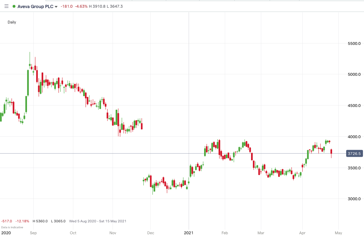The width and height of the screenshot is (364, 236).
Task: Click the Sep month label on time axis
Action: (x=33, y=232)
